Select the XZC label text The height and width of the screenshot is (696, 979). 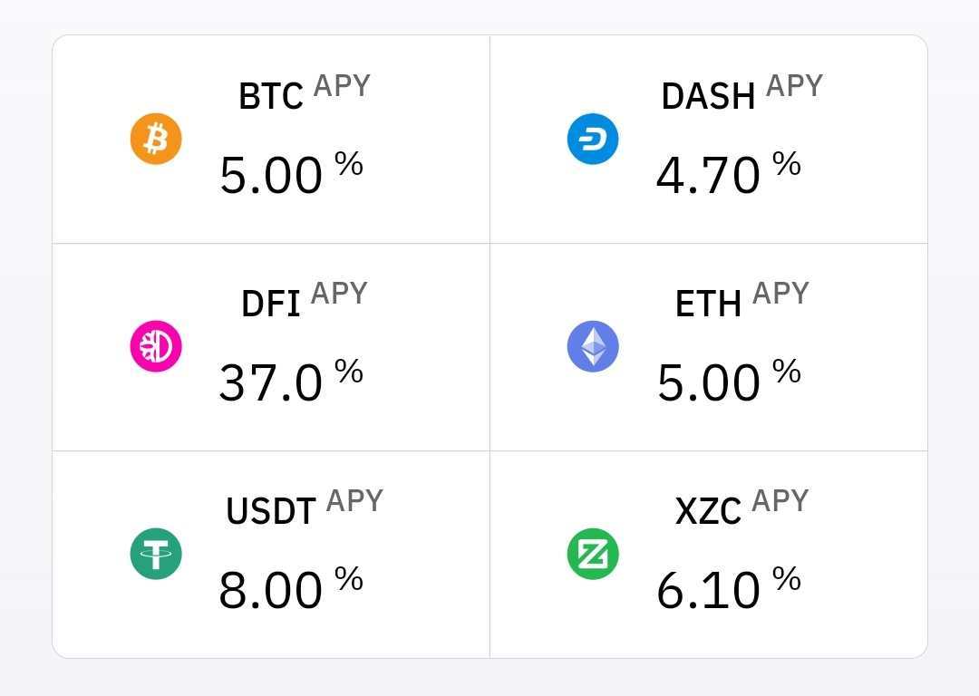(708, 512)
